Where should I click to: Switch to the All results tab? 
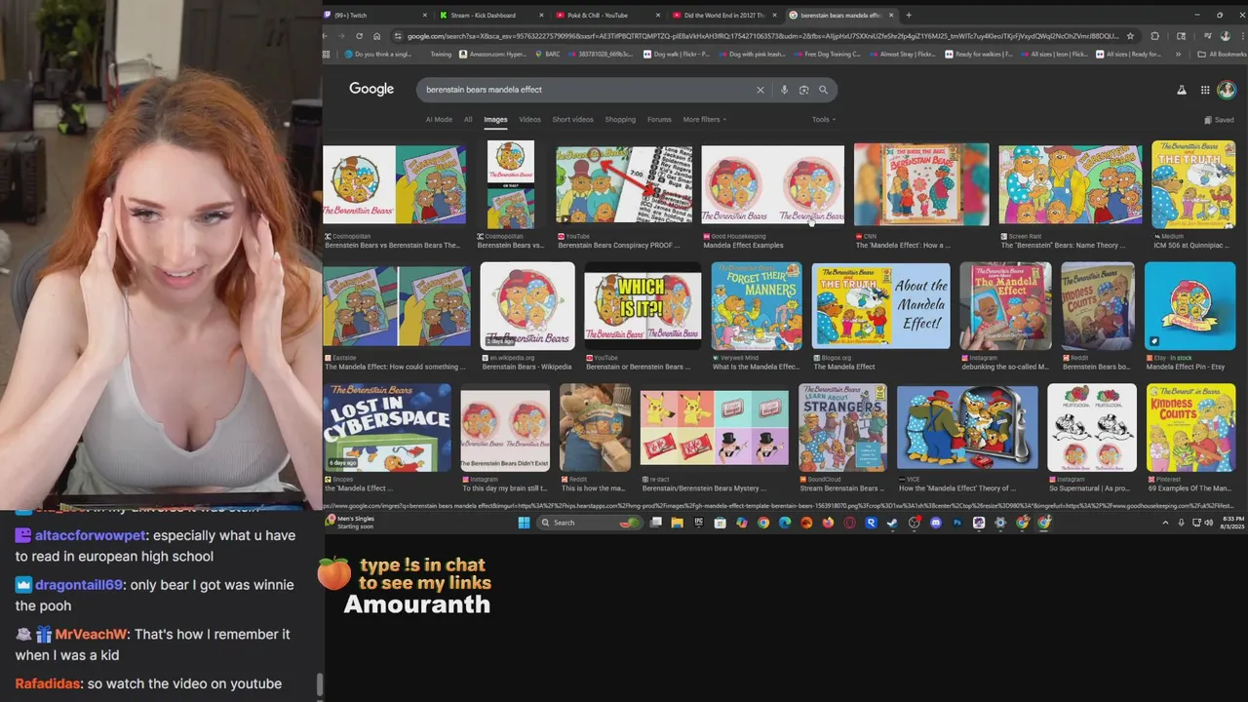[468, 120]
